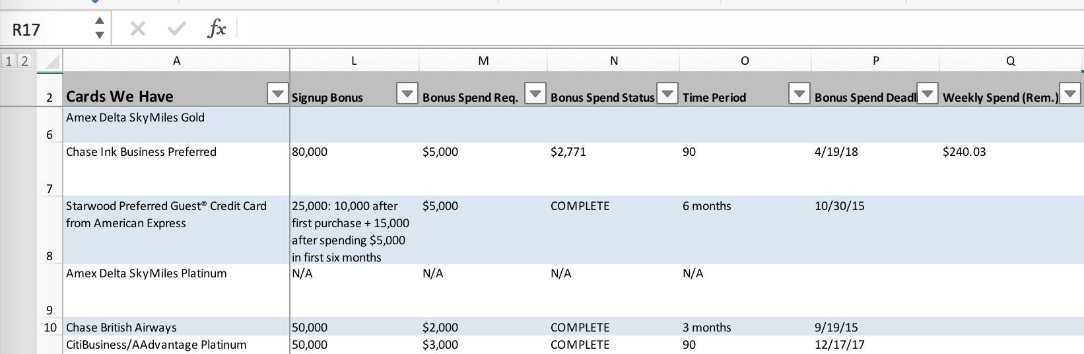Click the 12/17/17 deadline cell
This screenshot has width=1084, height=354.
point(875,345)
